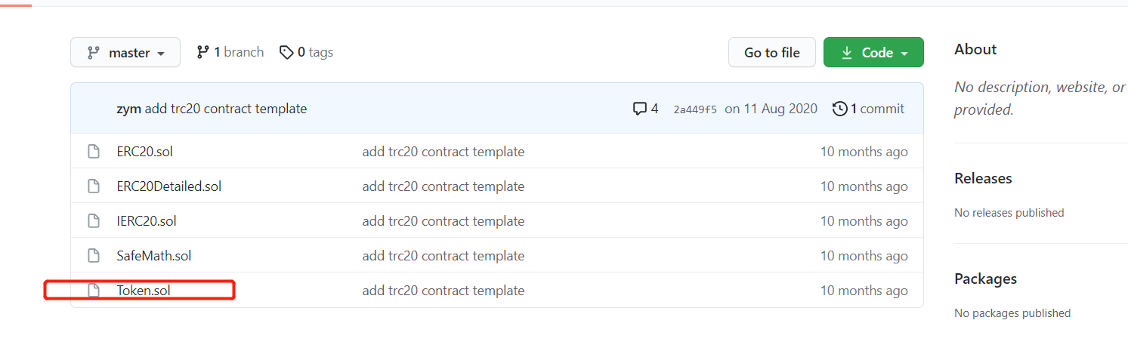Open the highlighted Token.sol file
Screen dimensions: 1128x351
(x=144, y=290)
